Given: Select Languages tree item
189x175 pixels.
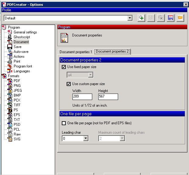Looking at the screenshot, I should [22, 71].
